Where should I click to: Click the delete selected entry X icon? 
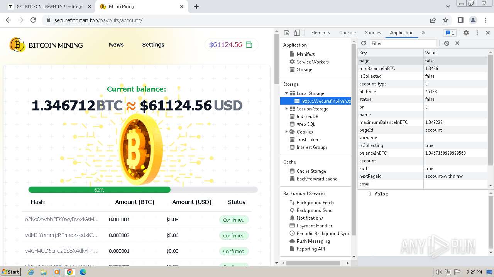457,43
